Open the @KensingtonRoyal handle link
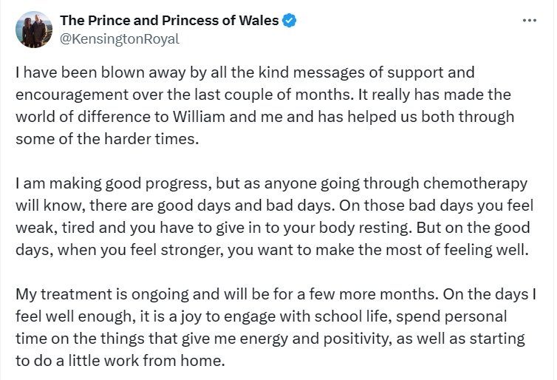Viewport: 557px width, 380px height. tap(119, 39)
